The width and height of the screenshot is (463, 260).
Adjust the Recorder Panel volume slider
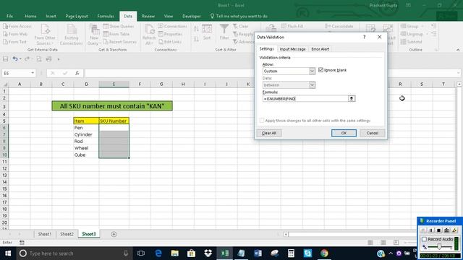point(439,246)
